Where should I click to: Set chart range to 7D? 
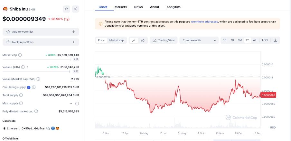[232, 40]
